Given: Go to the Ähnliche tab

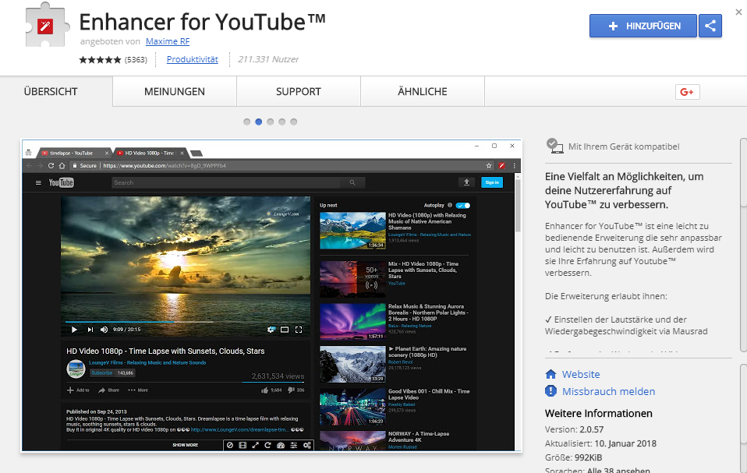Looking at the screenshot, I should point(422,91).
